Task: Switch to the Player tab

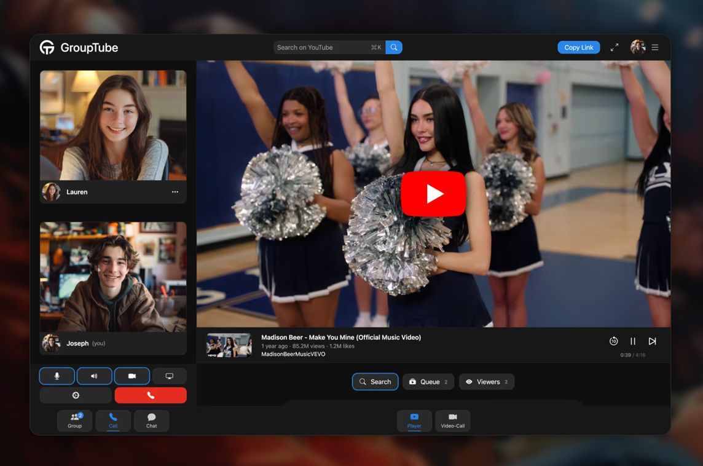Action: tap(414, 421)
